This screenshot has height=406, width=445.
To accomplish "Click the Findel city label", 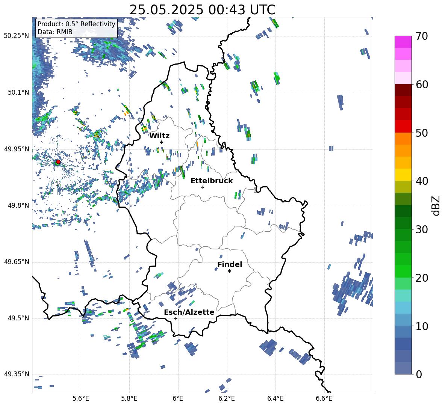I will point(230,264).
